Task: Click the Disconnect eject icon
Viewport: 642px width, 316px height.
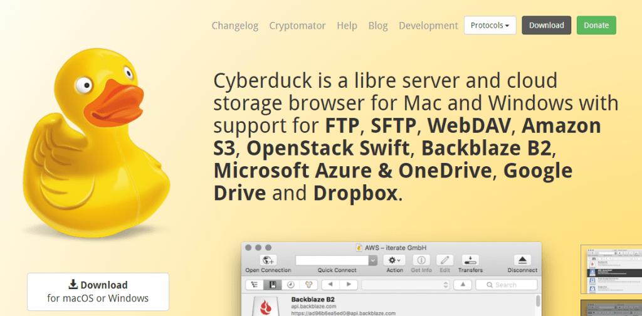Action: click(522, 260)
